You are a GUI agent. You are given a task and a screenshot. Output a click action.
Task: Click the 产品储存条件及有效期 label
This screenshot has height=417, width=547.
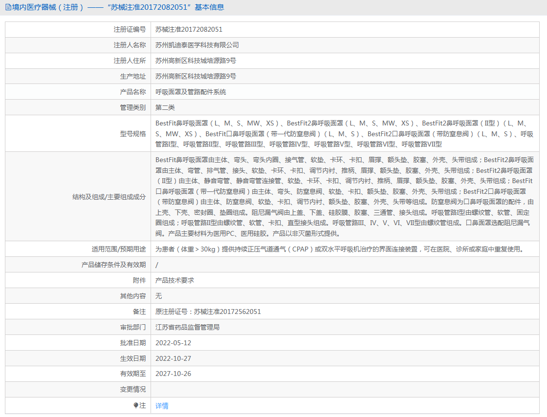tap(114, 265)
